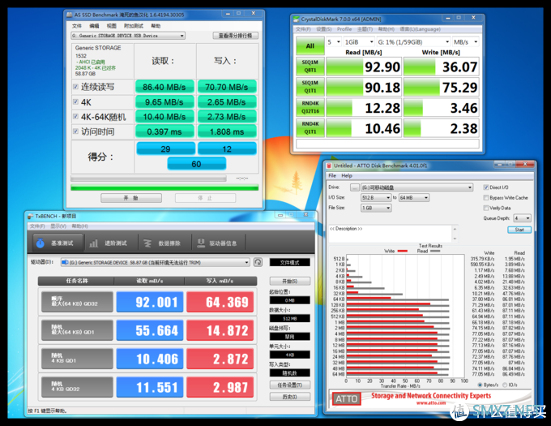Open the File Size 1 GB dropdown

pyautogui.click(x=376, y=208)
